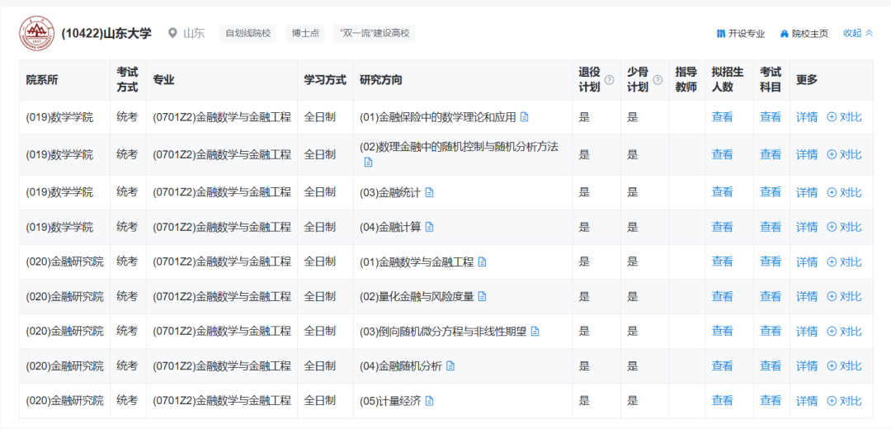Click the 指导教师 column header
Viewport: 891px width, 429px height.
686,79
